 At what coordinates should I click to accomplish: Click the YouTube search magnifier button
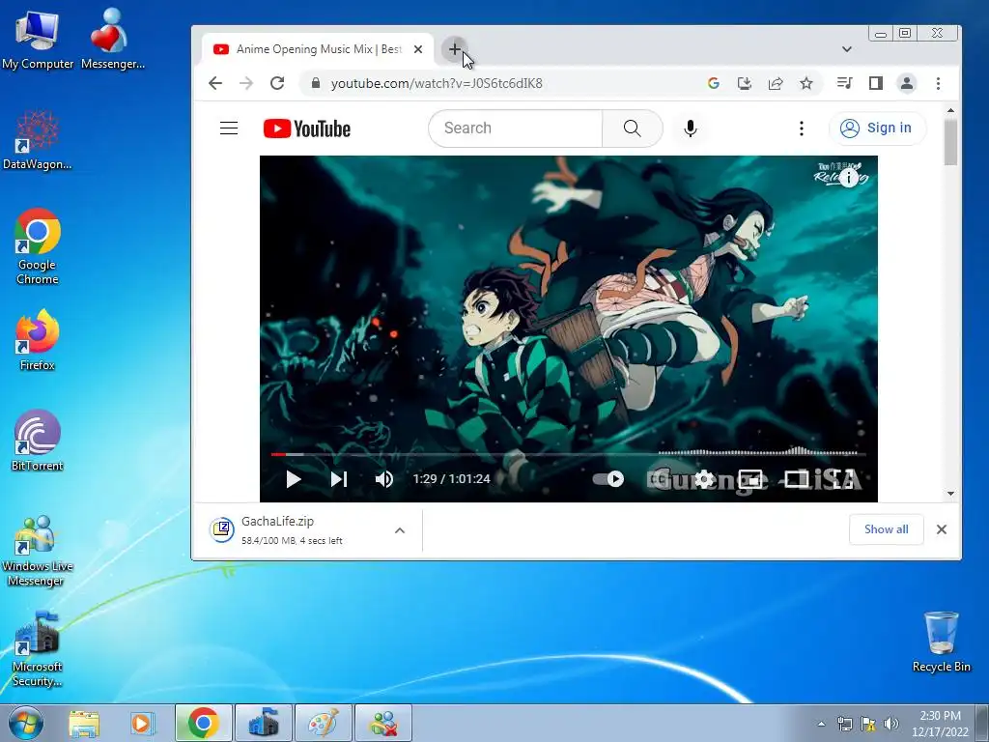click(x=632, y=128)
